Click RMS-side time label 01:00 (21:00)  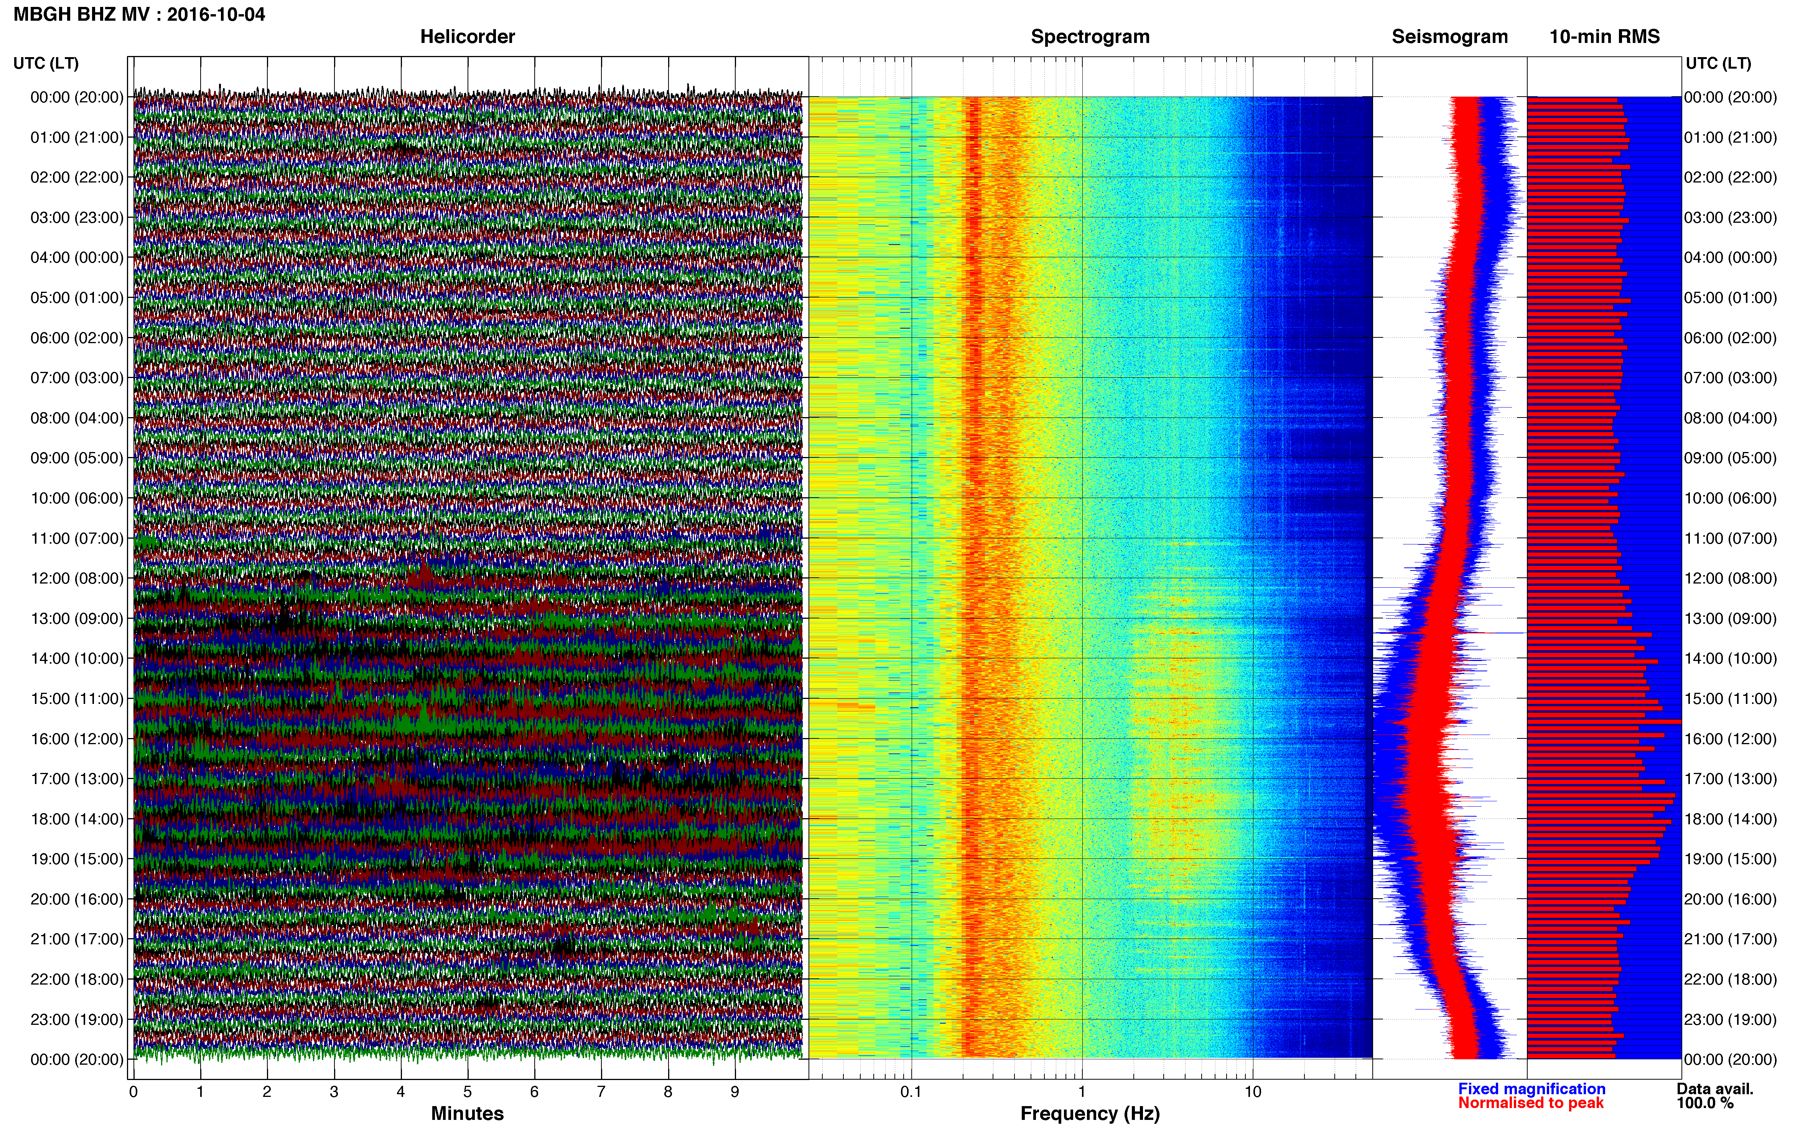(1731, 138)
